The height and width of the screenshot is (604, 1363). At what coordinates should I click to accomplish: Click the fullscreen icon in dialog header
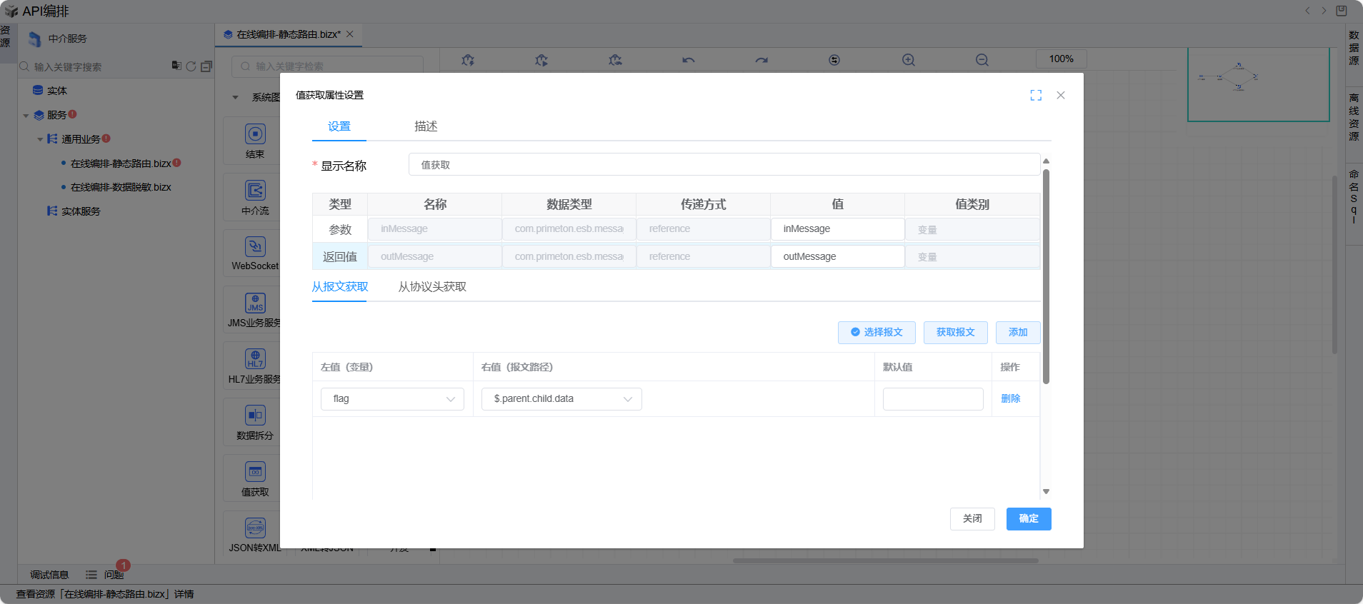coord(1036,96)
